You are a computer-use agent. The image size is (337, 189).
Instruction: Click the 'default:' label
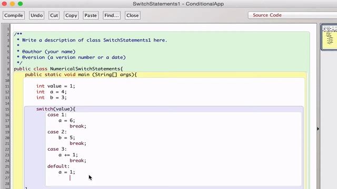pyautogui.click(x=58, y=166)
